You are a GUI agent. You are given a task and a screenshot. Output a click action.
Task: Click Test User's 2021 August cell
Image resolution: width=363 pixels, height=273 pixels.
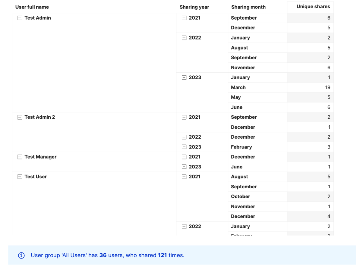257,177
